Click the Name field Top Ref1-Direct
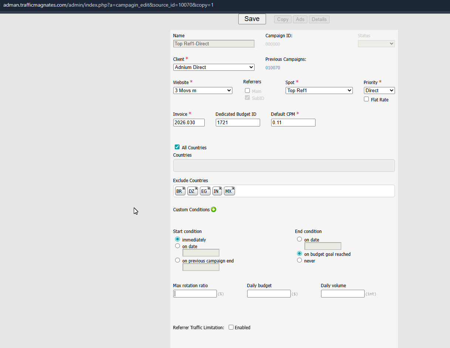 click(214, 43)
